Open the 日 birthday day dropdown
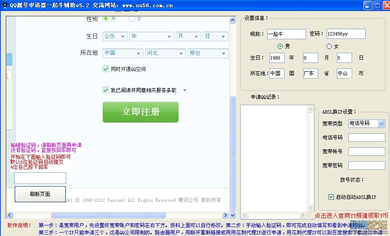390x236 pixels. [x=215, y=36]
